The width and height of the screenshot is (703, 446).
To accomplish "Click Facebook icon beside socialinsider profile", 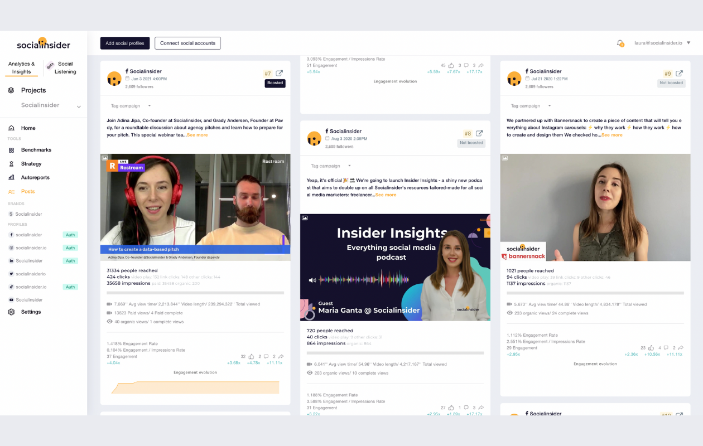I will point(11,235).
